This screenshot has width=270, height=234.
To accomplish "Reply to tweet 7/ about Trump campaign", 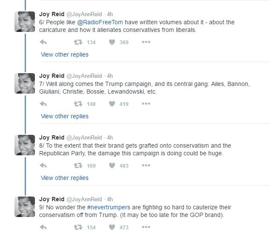I will 43,104.
